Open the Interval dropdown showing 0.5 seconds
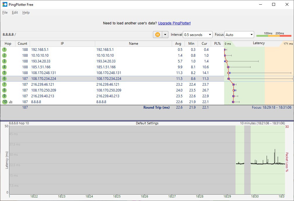 point(197,35)
